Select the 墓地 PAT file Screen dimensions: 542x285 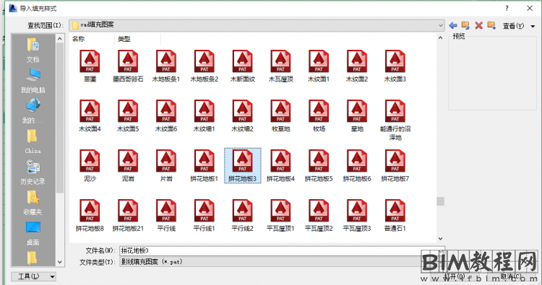[x=357, y=116]
